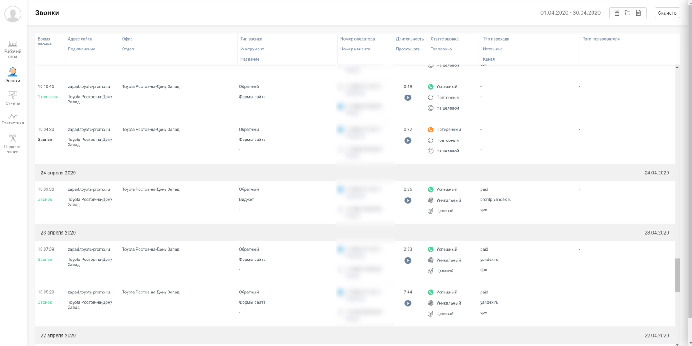Click the brontp.yandex.ru source text

pos(496,199)
